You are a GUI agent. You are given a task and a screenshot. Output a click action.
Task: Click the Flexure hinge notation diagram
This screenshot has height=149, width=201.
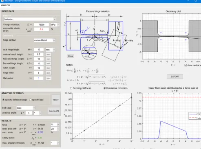pyautogui.click(x=98, y=37)
